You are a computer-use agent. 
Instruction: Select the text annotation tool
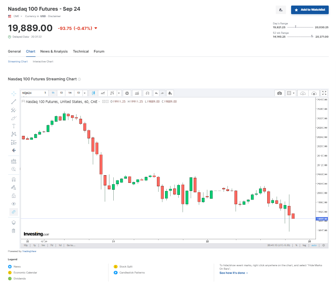(14, 126)
